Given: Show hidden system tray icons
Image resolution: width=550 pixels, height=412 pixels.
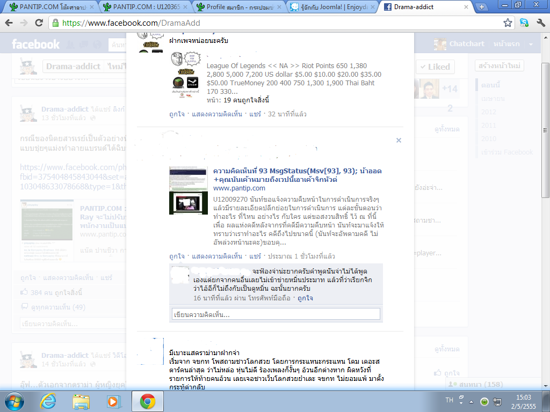Looking at the screenshot, I should point(472,401).
